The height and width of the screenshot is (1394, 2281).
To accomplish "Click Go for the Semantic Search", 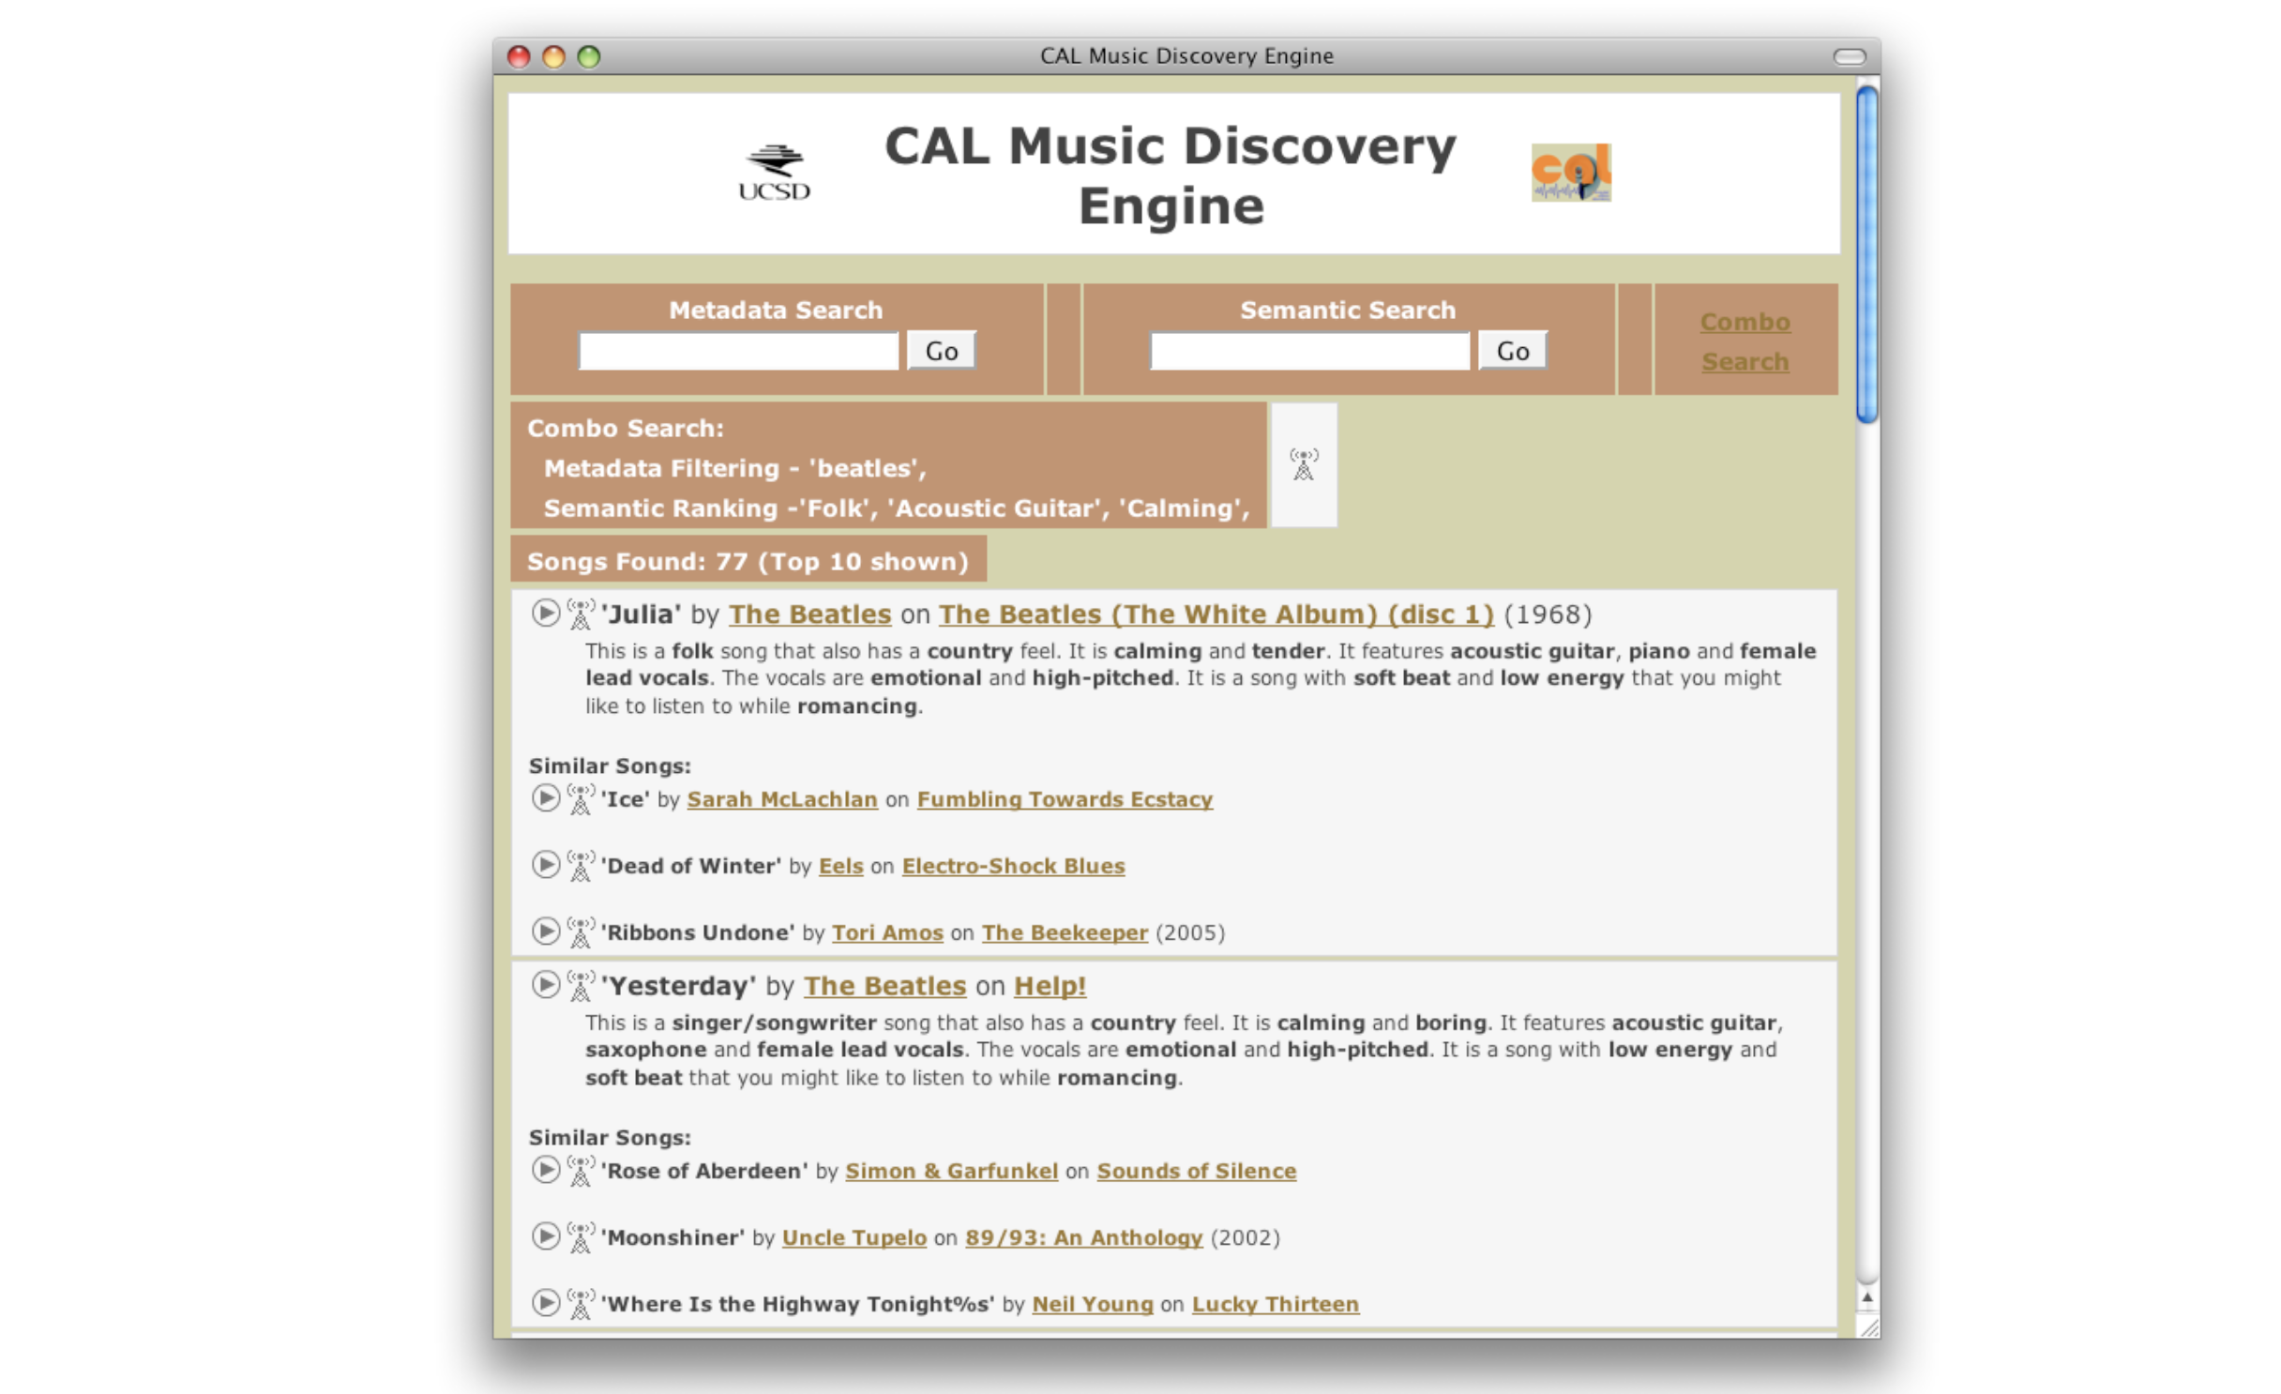I will tap(1512, 350).
